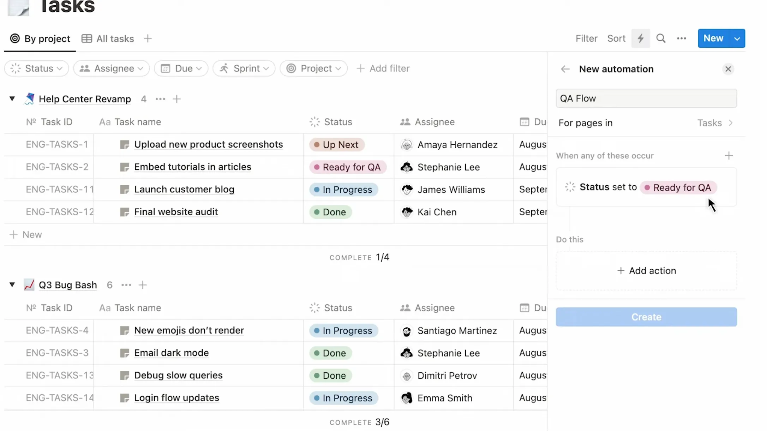Open the Tasks database chevron in For pages in
Viewport: 767px width, 431px height.
731,123
